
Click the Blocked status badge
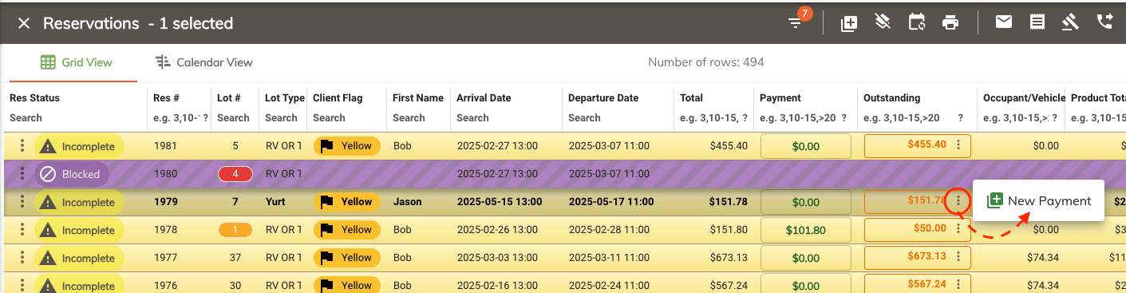[x=72, y=174]
